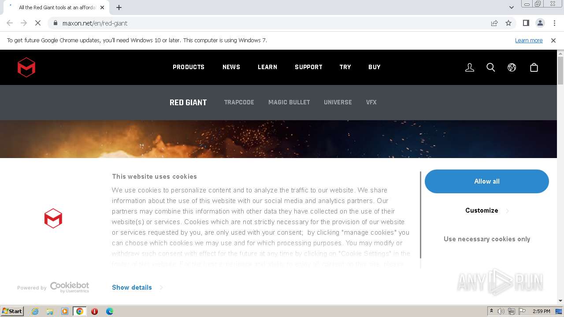This screenshot has width=564, height=317.
Task: Click the browser forward arrow
Action: pos(24,23)
